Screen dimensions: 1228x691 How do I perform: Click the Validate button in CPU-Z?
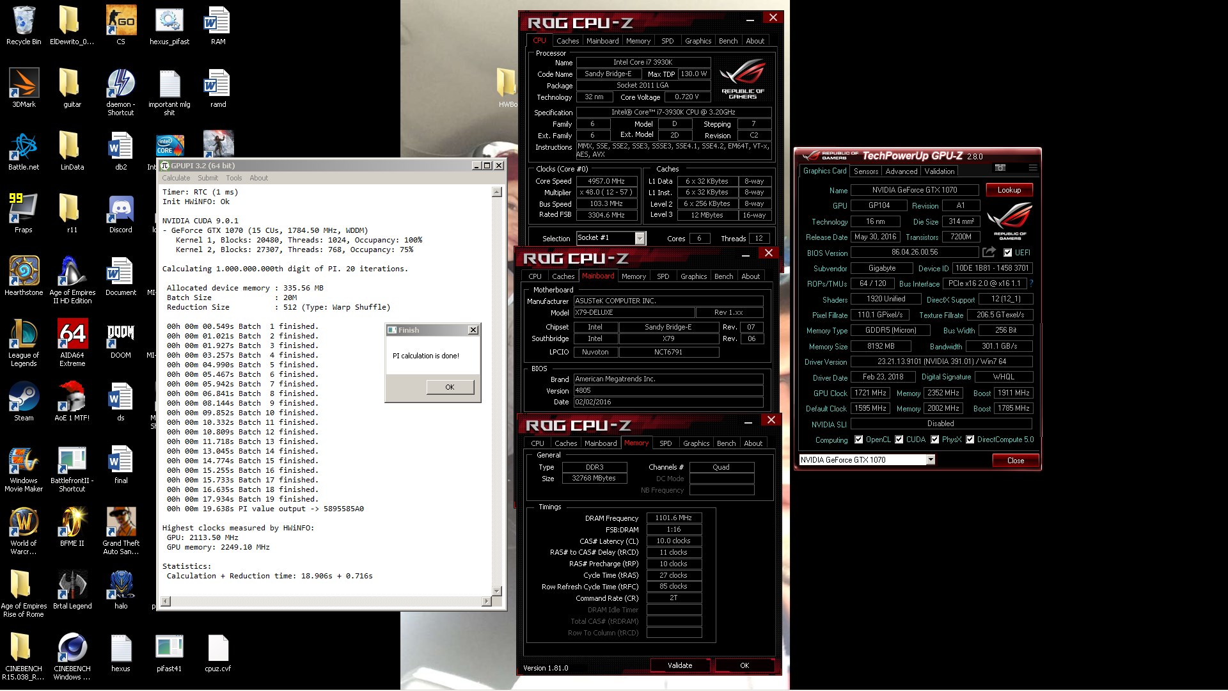(680, 665)
